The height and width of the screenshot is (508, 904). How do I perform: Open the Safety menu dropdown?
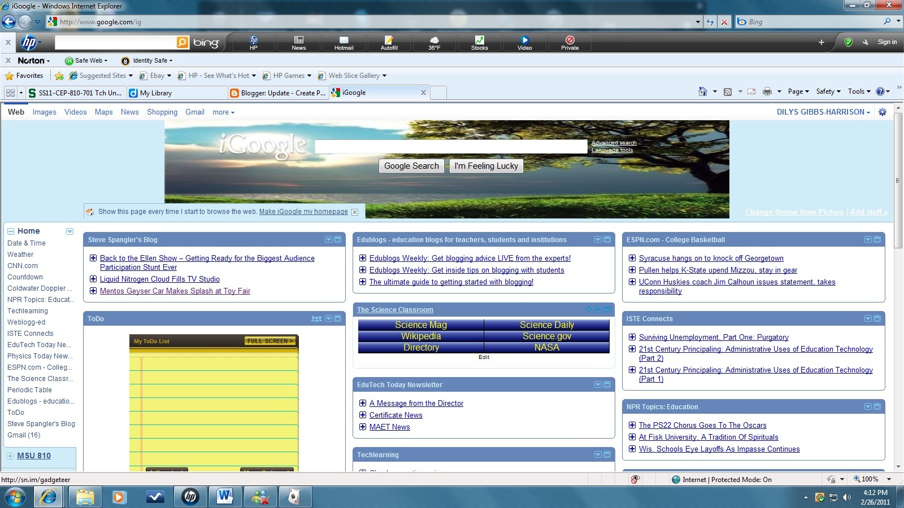tap(828, 91)
